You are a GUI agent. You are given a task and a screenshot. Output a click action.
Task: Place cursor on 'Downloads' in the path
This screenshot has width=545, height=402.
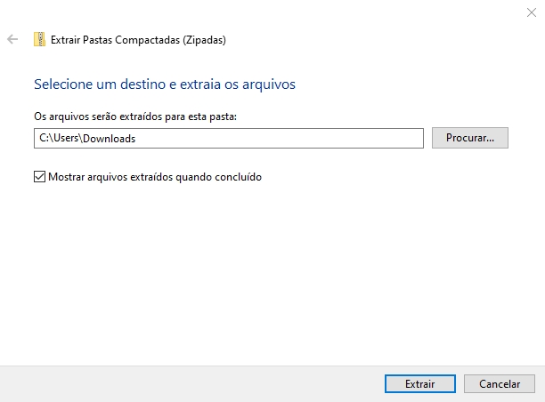tap(109, 139)
